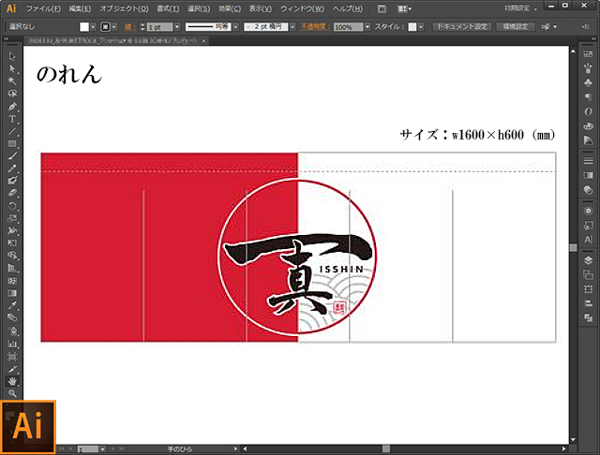
Task: Select the Selection tool arrow
Action: 12,56
